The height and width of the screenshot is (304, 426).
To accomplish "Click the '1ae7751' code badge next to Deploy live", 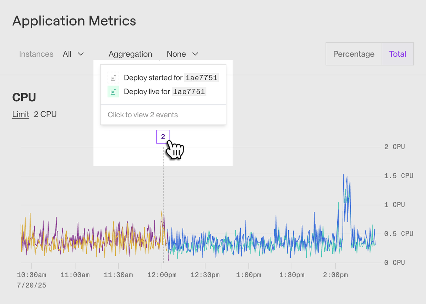I will [189, 91].
